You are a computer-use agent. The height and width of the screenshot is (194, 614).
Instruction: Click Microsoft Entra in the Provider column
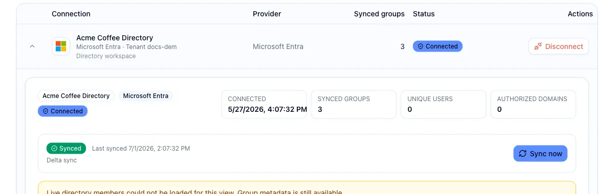coord(278,46)
